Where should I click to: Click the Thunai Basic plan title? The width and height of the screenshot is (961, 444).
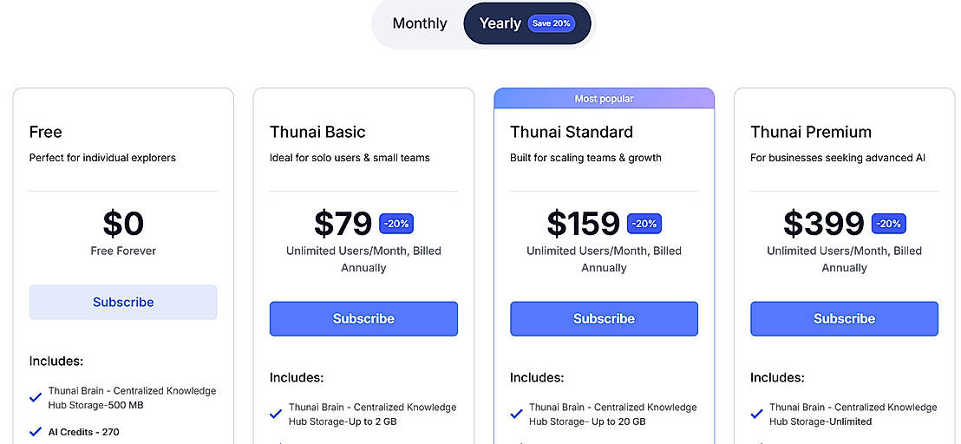(x=317, y=132)
